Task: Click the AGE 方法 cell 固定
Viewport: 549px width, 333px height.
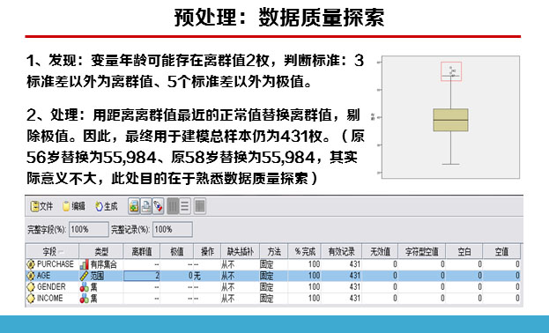Action: (266, 276)
